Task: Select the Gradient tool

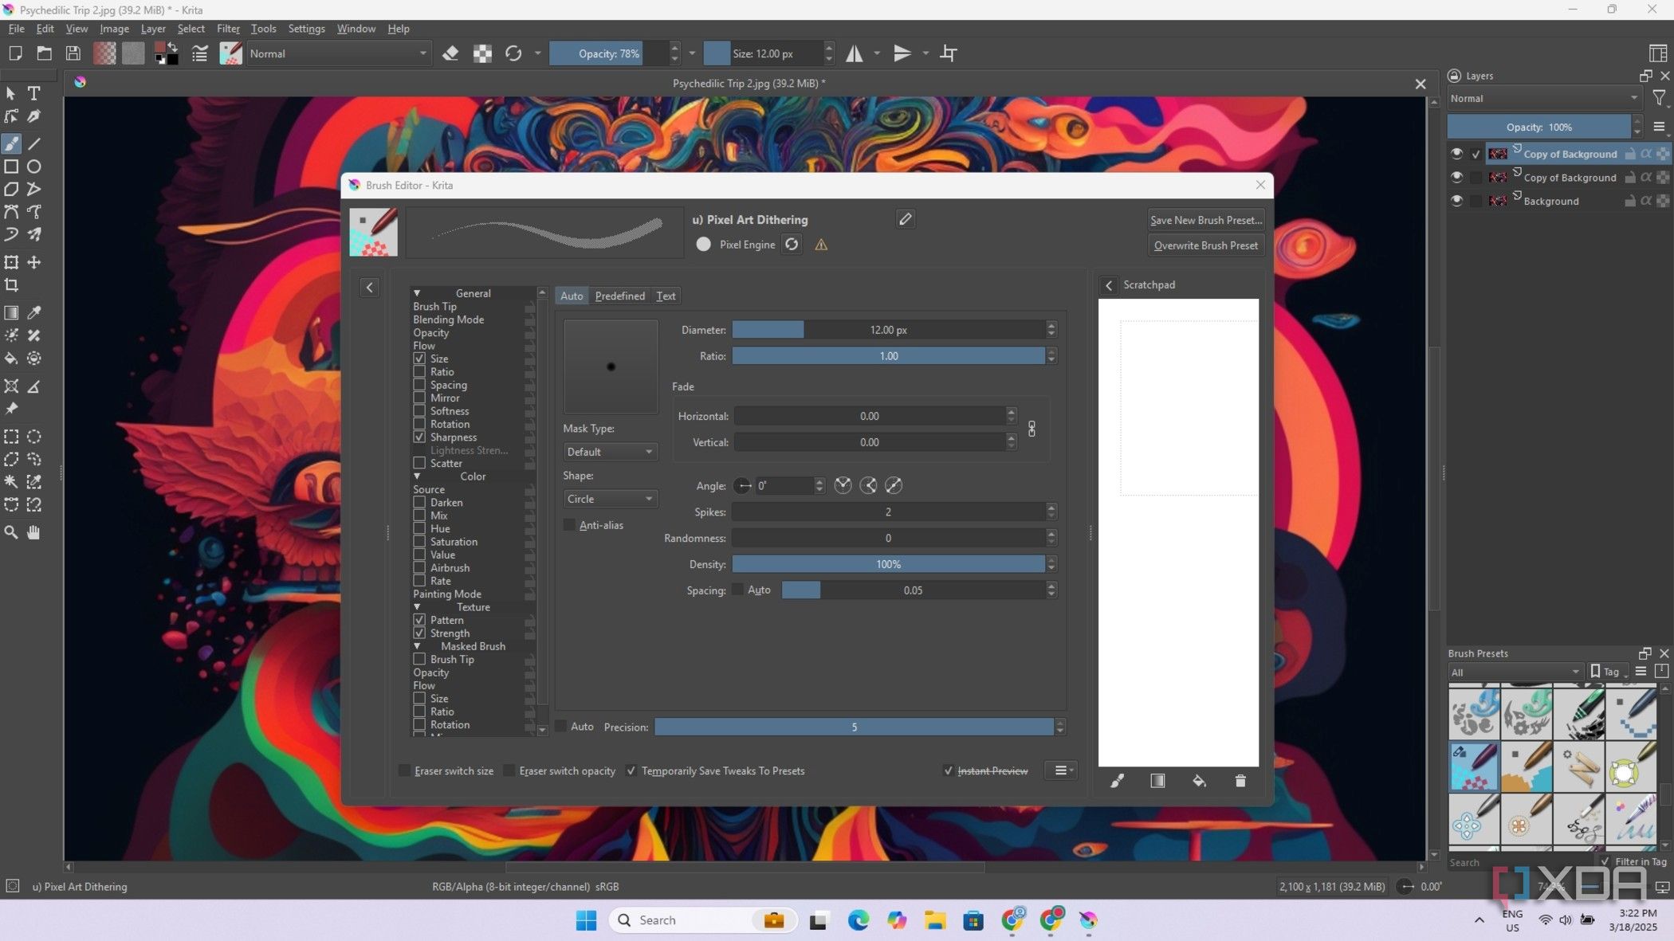Action: point(12,313)
